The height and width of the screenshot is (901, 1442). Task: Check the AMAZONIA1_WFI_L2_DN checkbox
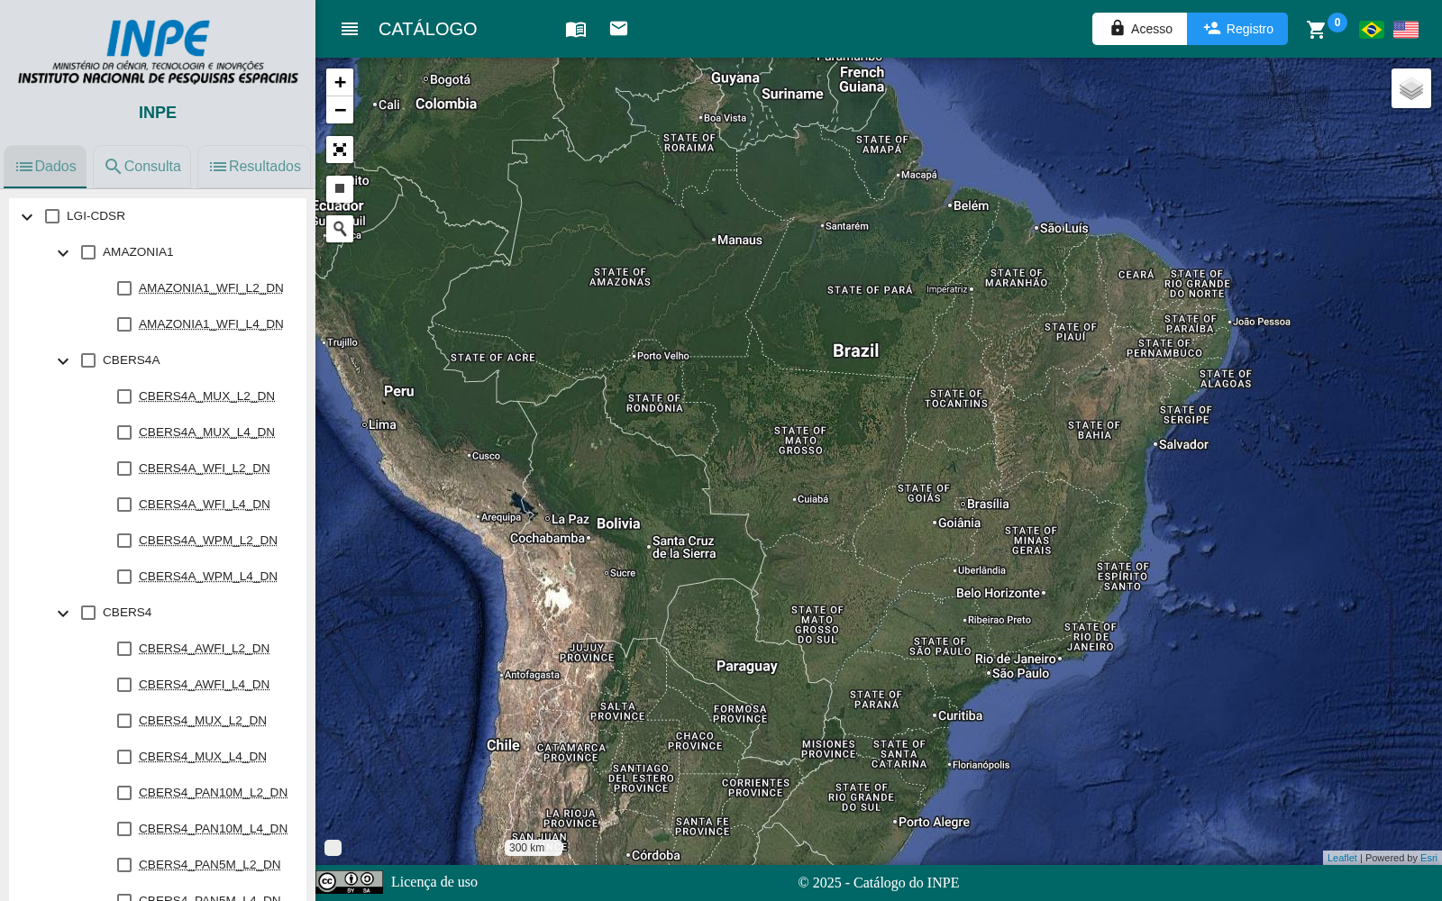coord(124,288)
